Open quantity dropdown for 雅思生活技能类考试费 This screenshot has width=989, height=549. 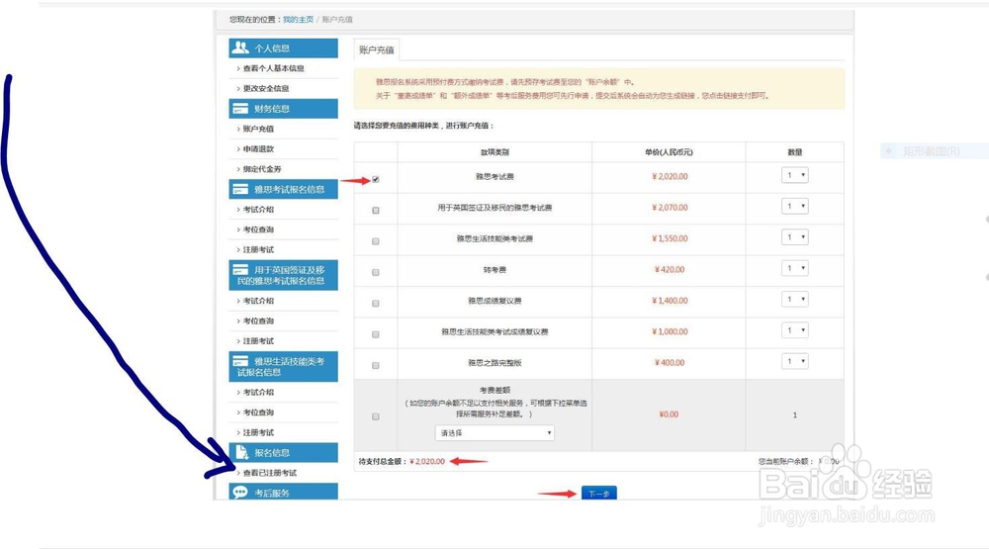[x=795, y=237]
